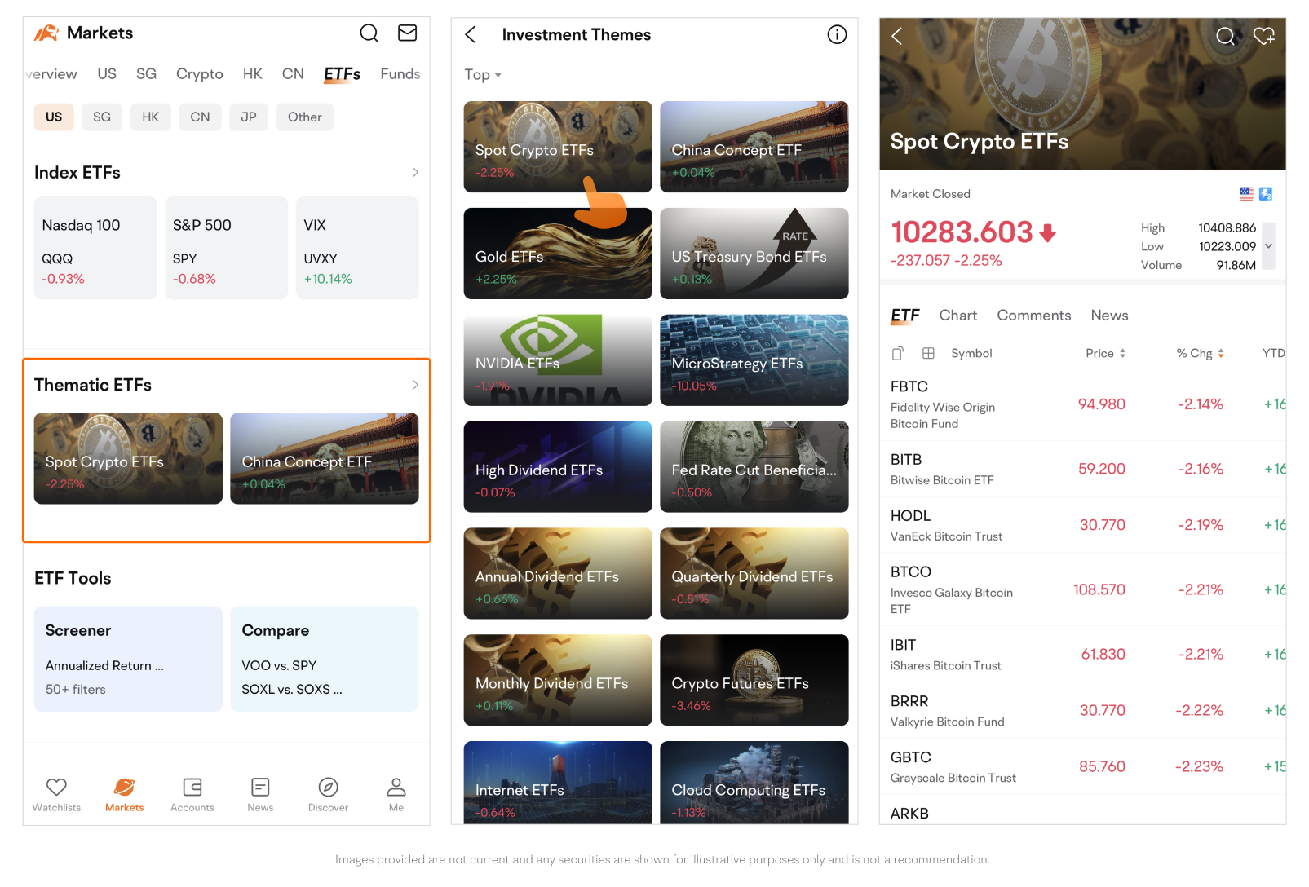The height and width of the screenshot is (887, 1309).
Task: Open Accounts from bottom navigation
Action: pos(192,795)
